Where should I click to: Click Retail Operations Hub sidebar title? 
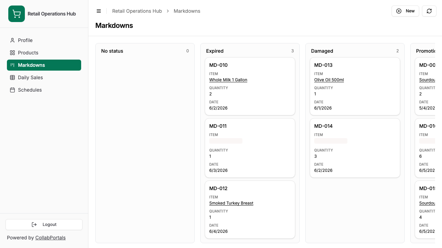[52, 14]
